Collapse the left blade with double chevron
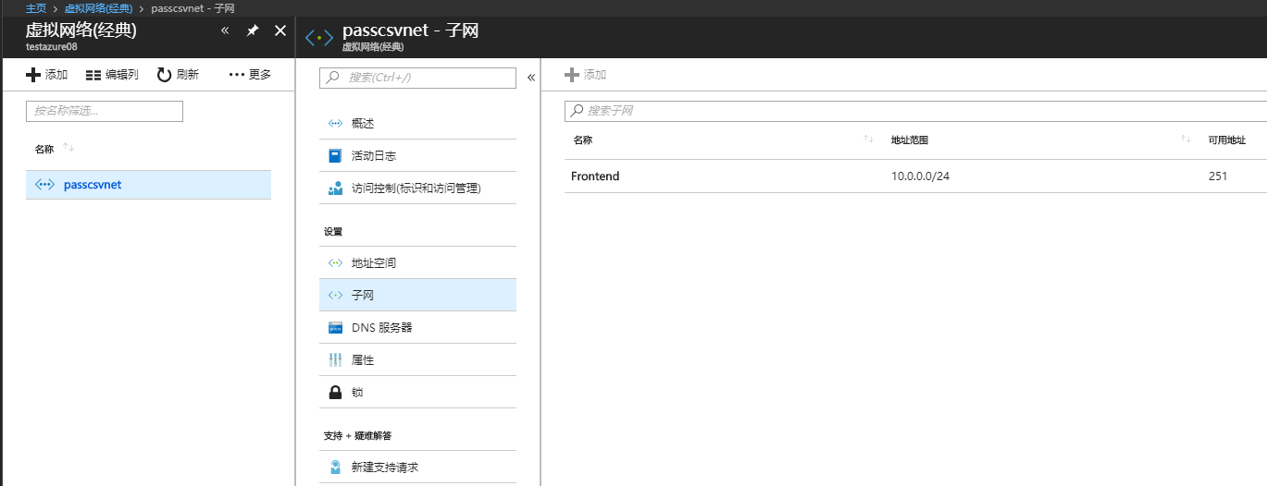This screenshot has height=486, width=1267. point(225,30)
